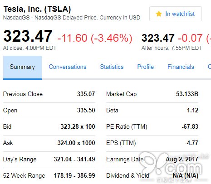Select the Bid row 323.28 x 100
The height and width of the screenshot is (184, 211).
coord(49,126)
